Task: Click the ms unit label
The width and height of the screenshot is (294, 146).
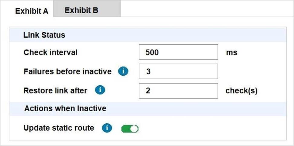Action: tap(231, 52)
